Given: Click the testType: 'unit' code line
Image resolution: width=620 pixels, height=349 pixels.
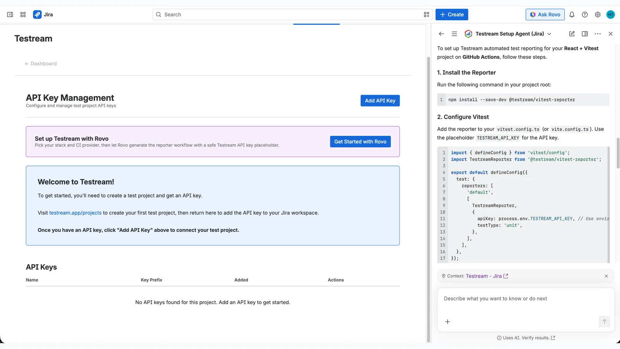Looking at the screenshot, I should click(500, 225).
